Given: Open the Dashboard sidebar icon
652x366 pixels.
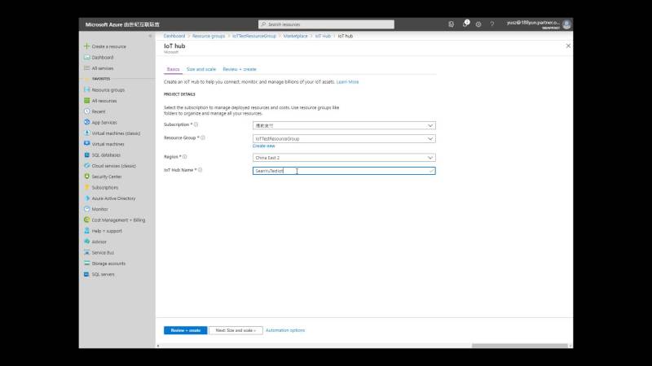Looking at the screenshot, I should (86, 57).
